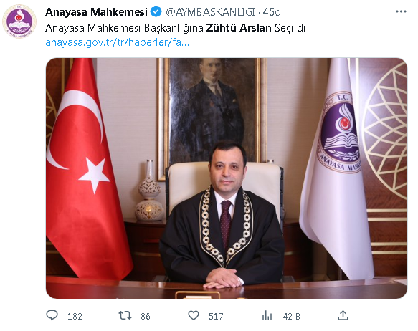This screenshot has width=418, height=331.
Task: Click the 517 likes count
Action: pos(216,317)
